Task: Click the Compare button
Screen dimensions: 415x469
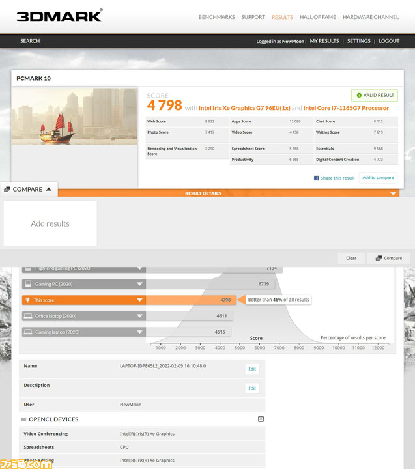Action: pos(388,258)
